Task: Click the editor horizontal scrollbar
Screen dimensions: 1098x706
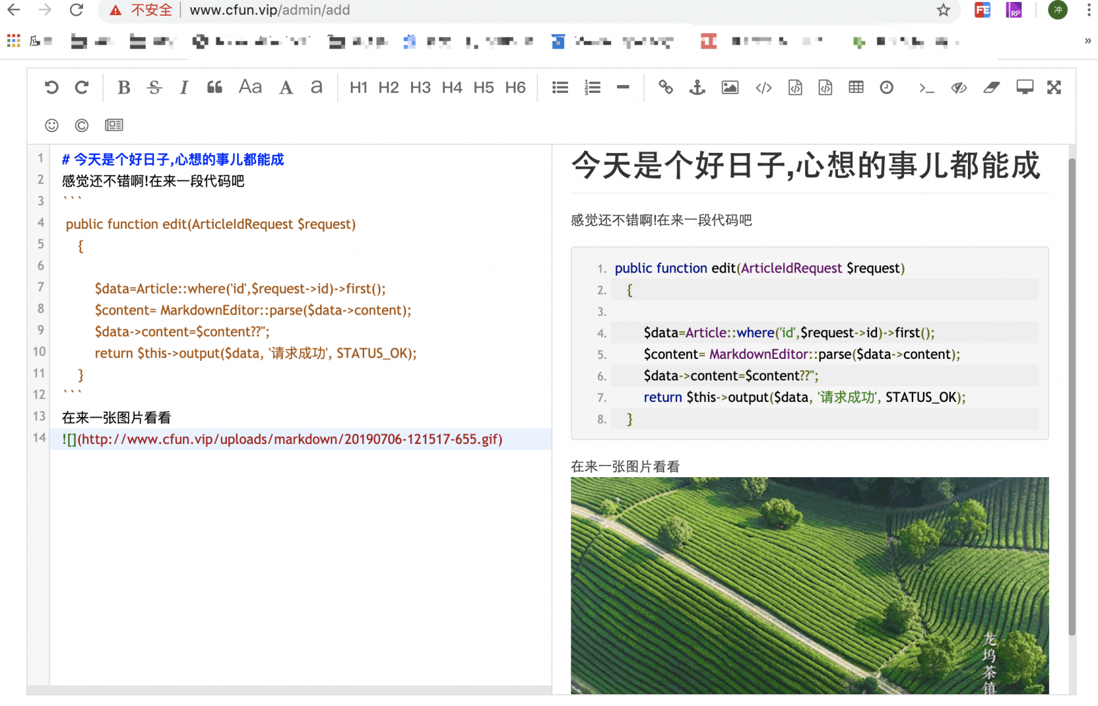Action: [x=289, y=690]
